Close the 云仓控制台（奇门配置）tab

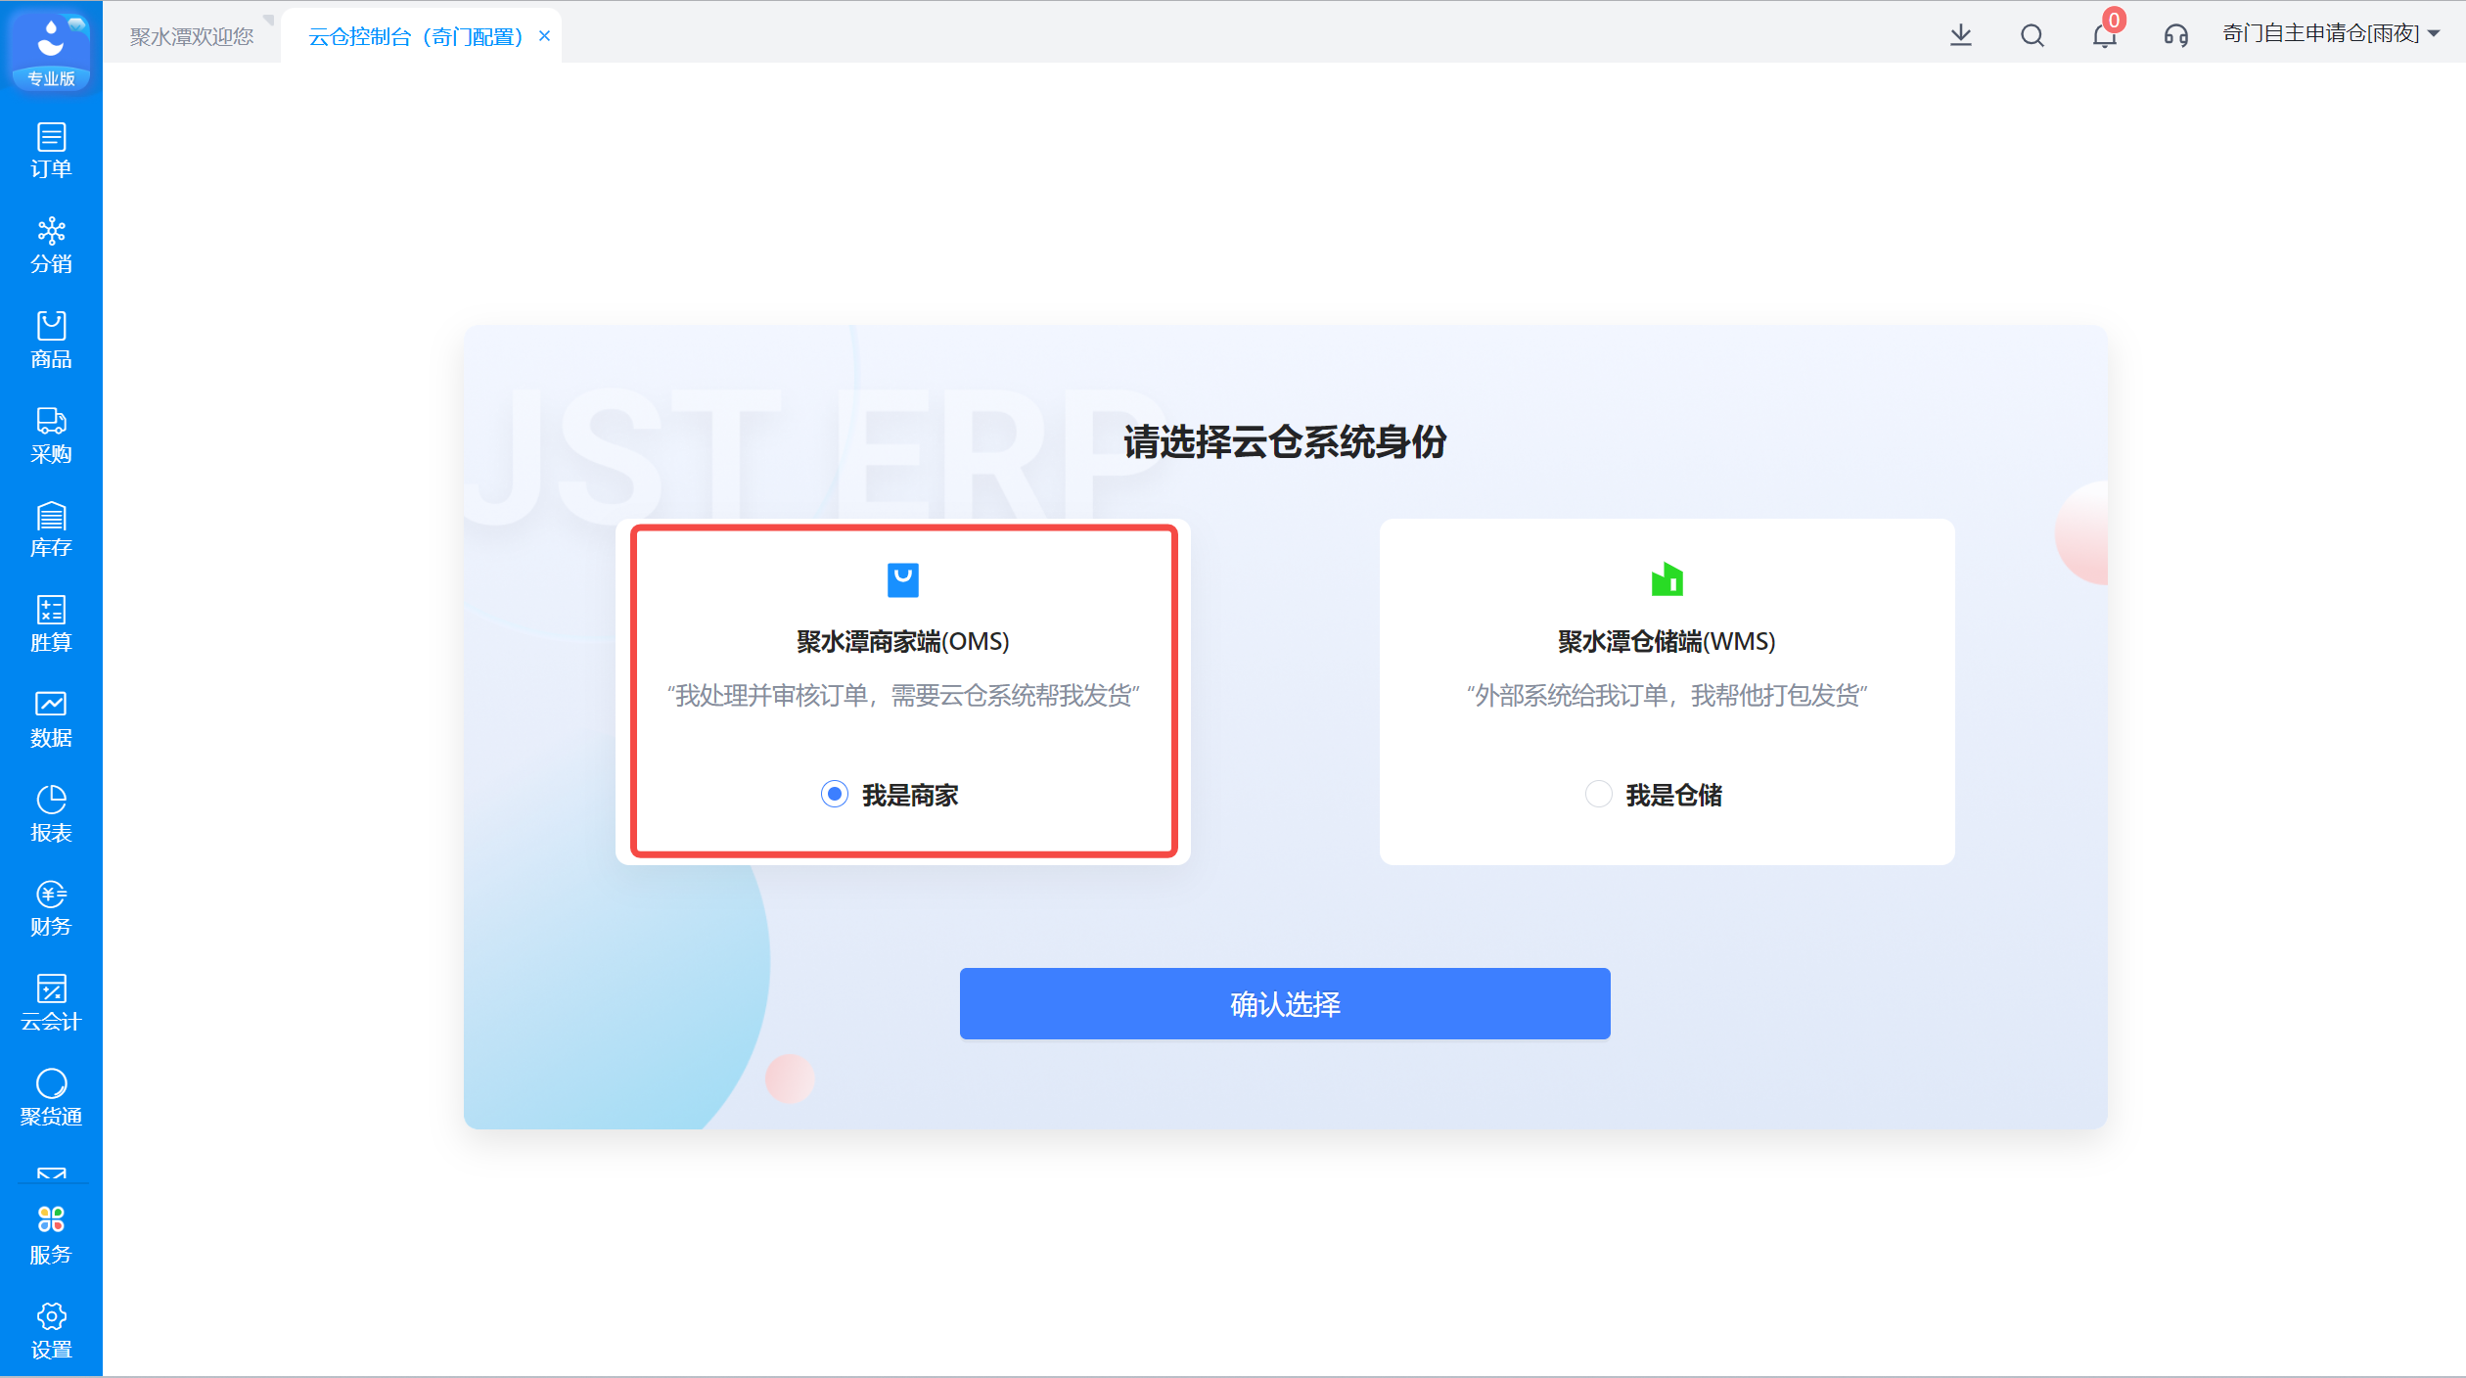pos(545,36)
